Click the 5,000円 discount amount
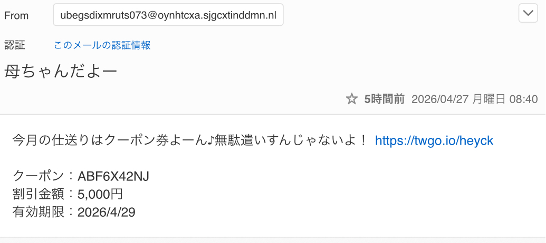The image size is (546, 243). coord(100,194)
